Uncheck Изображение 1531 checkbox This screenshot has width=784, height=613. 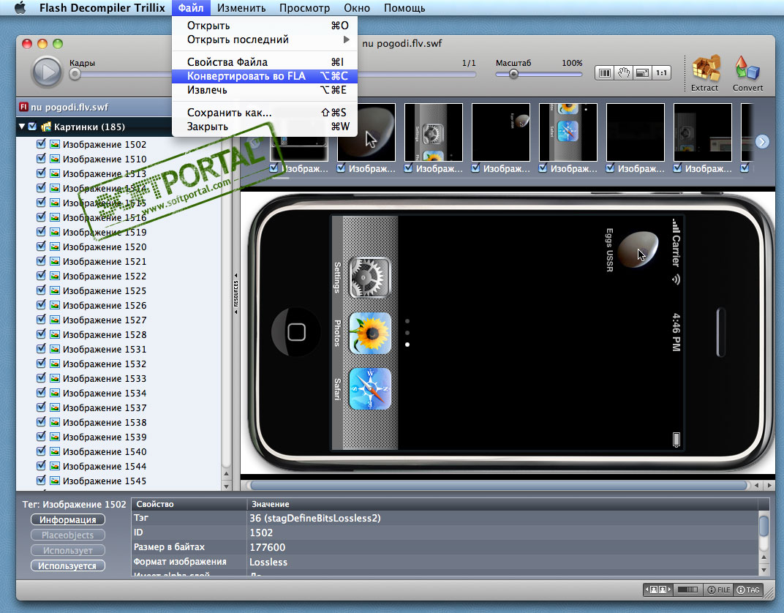(41, 349)
